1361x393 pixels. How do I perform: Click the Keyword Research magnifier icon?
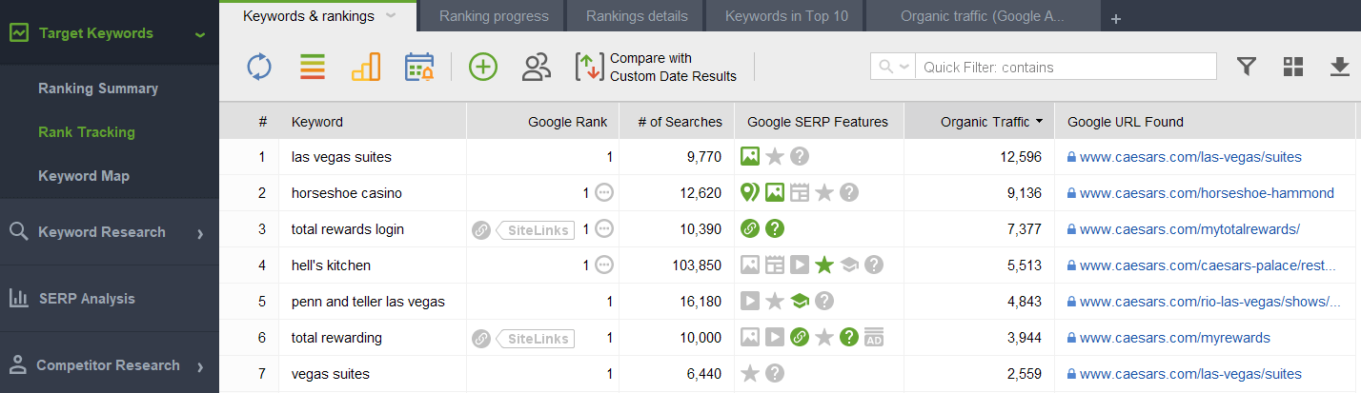pyautogui.click(x=18, y=231)
